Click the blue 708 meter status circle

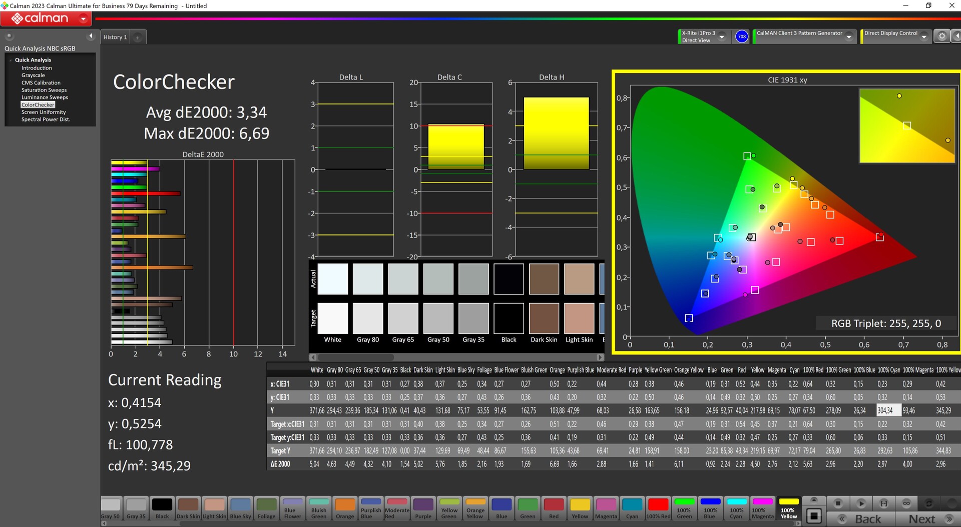(742, 36)
